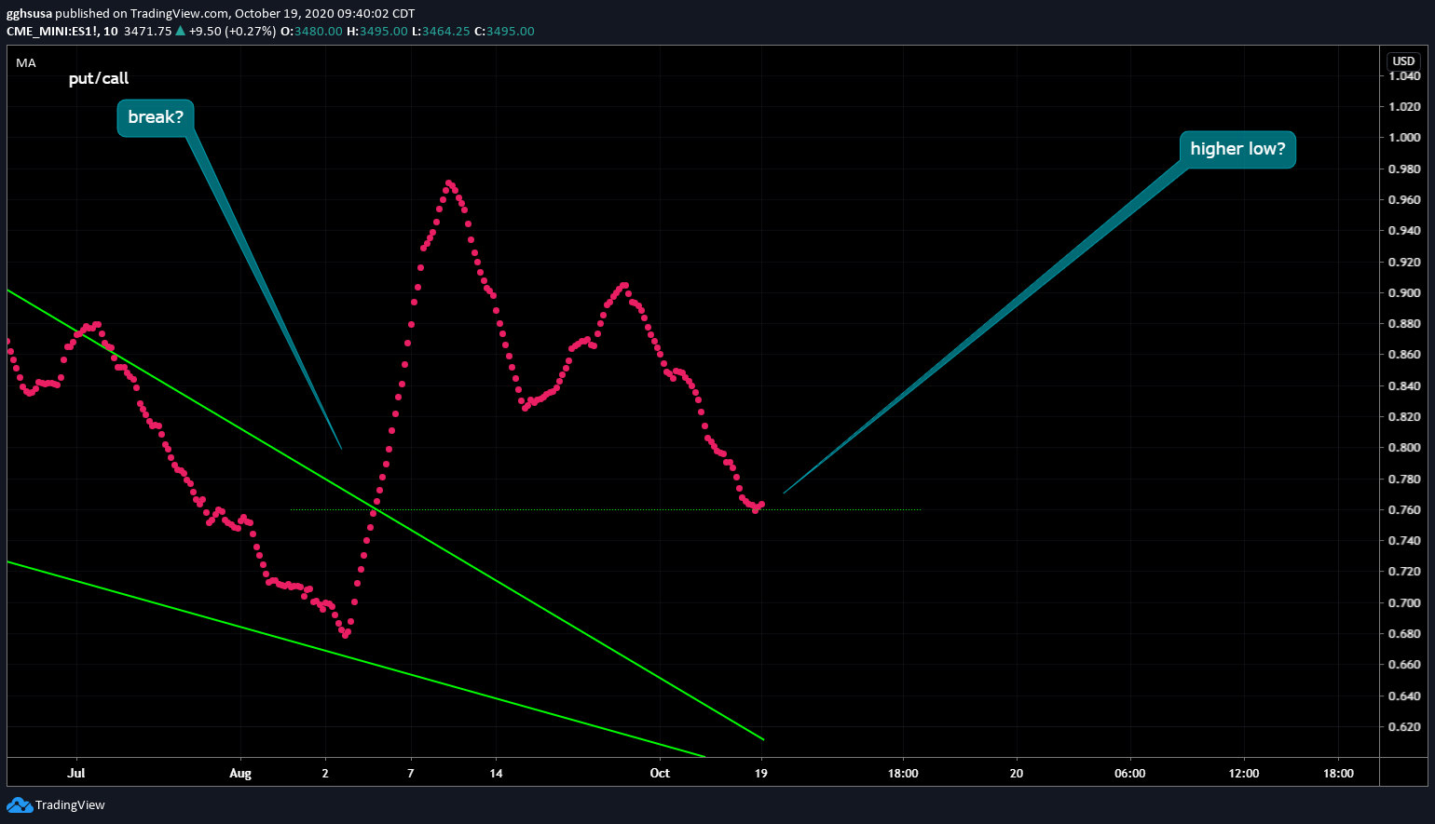Viewport: 1435px width, 824px height.
Task: Click the 'put/call' text annotation
Action: 99,78
